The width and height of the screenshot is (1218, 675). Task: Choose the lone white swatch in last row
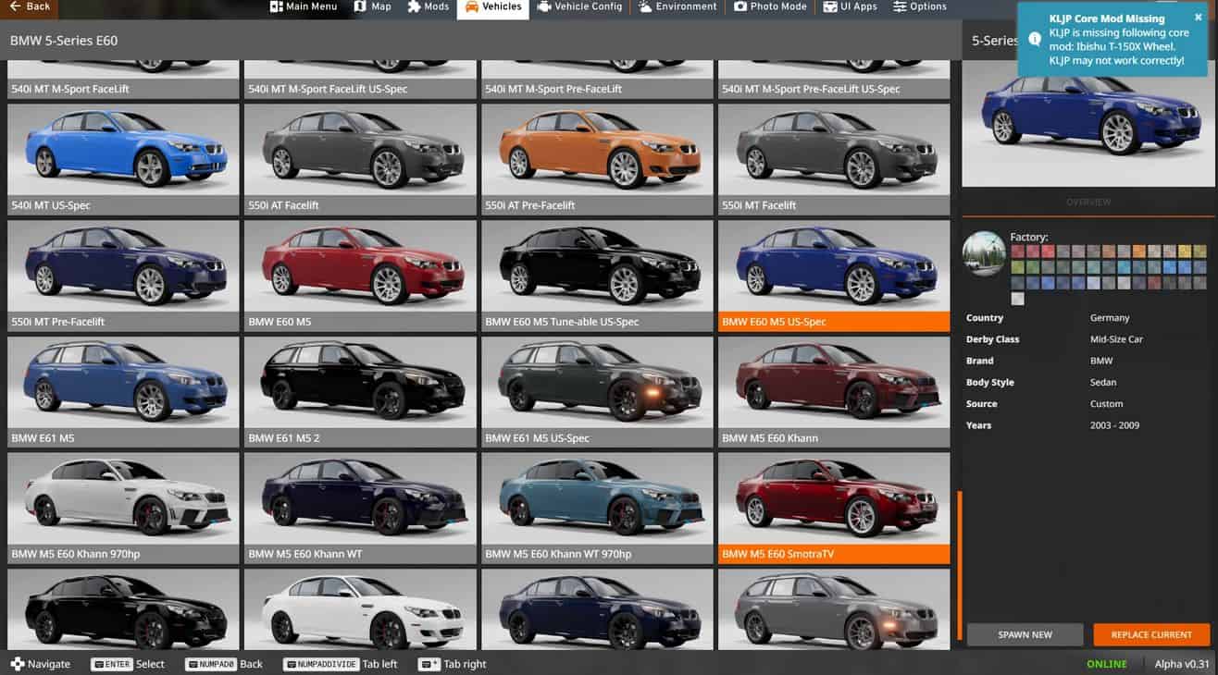coord(1017,299)
